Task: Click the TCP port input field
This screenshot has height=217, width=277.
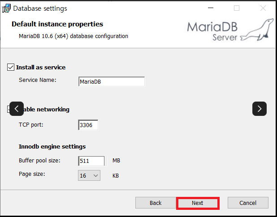Action: 88,125
